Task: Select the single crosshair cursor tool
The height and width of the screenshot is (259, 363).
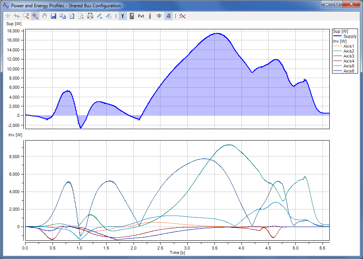Action: (8, 16)
